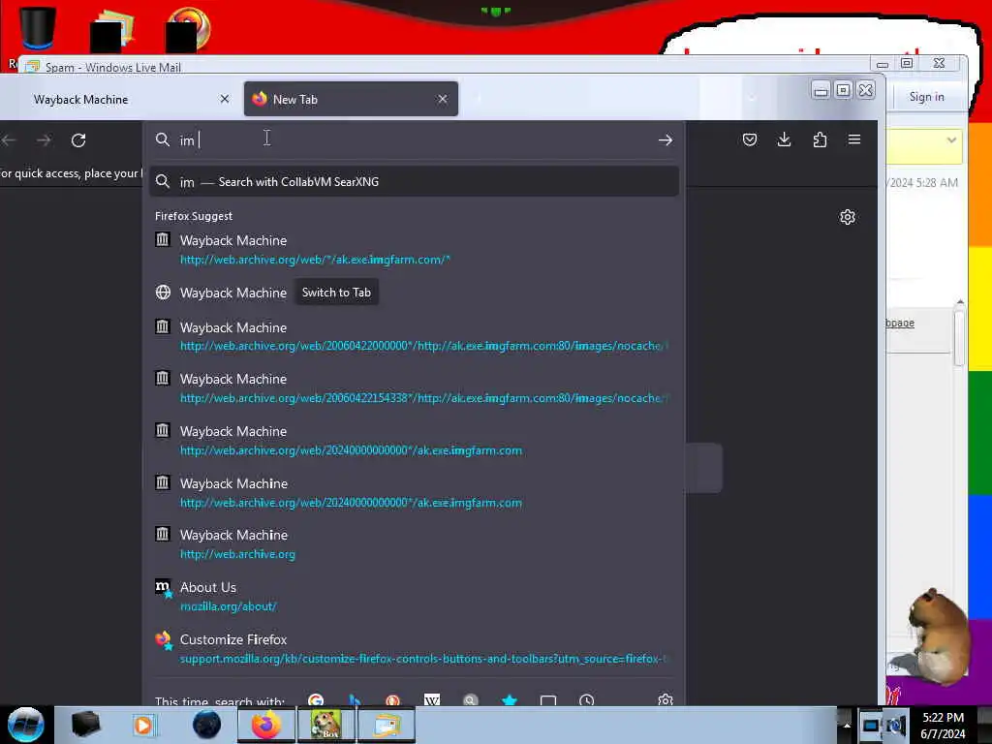Search this time with Google icon
992x744 pixels.
[x=316, y=699]
